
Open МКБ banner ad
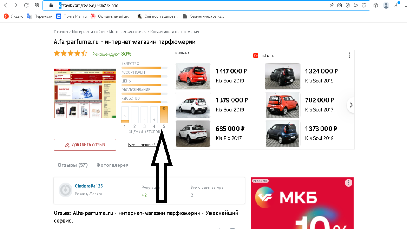click(x=302, y=203)
